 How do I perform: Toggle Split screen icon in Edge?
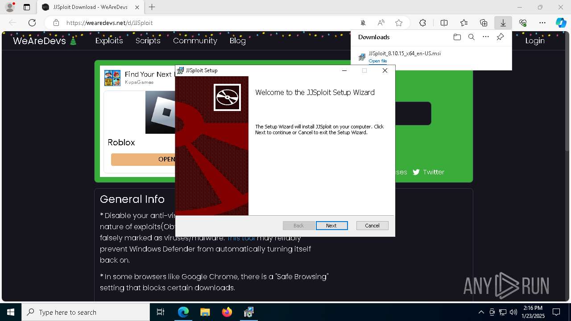444,23
